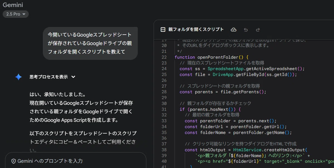The height and width of the screenshot is (168, 334).
Task: Click the cloud save icon in code panel
Action: point(234,30)
